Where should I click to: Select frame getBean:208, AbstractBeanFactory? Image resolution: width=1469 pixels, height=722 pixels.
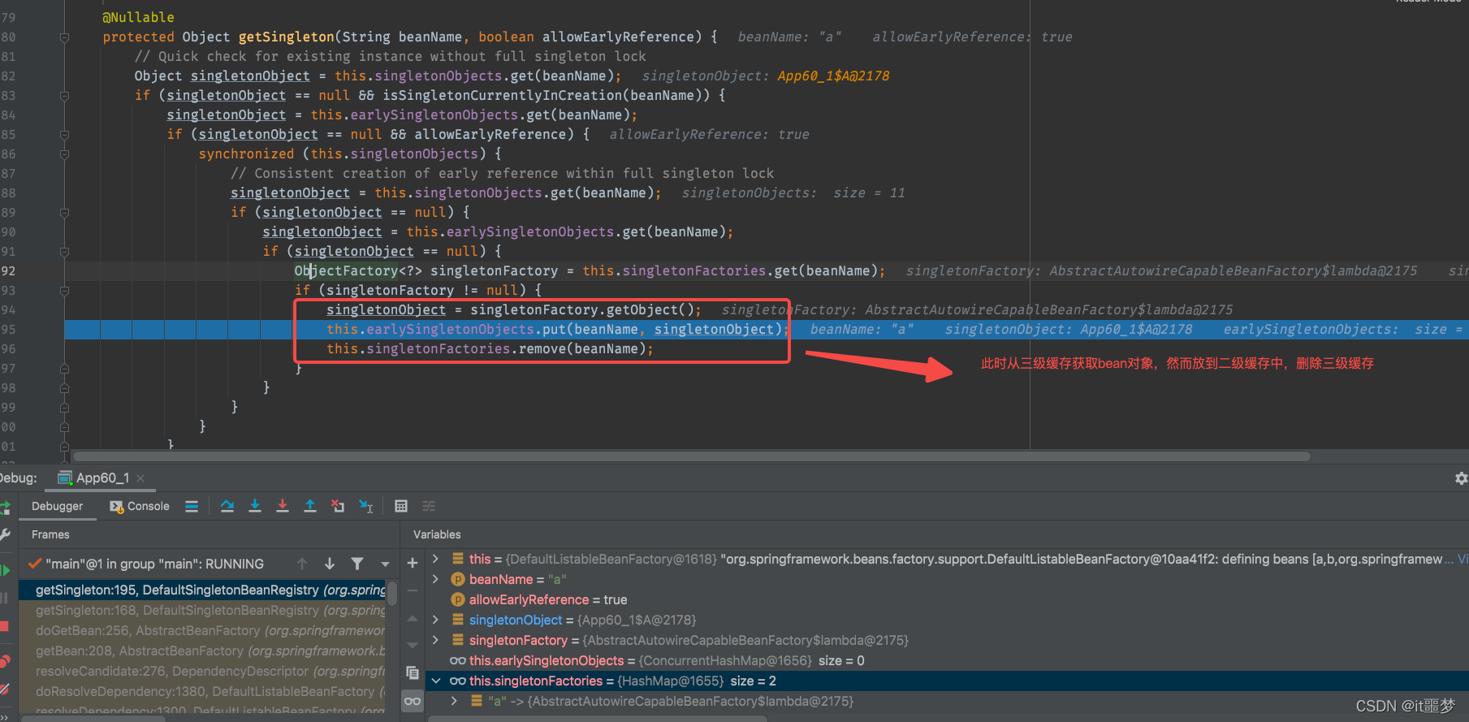coord(202,651)
